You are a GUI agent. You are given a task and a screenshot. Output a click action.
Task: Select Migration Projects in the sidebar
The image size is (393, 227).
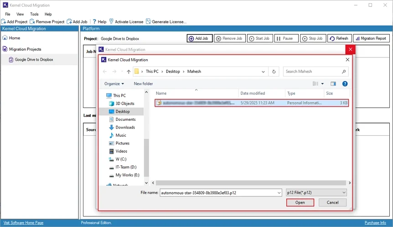tap(22, 49)
